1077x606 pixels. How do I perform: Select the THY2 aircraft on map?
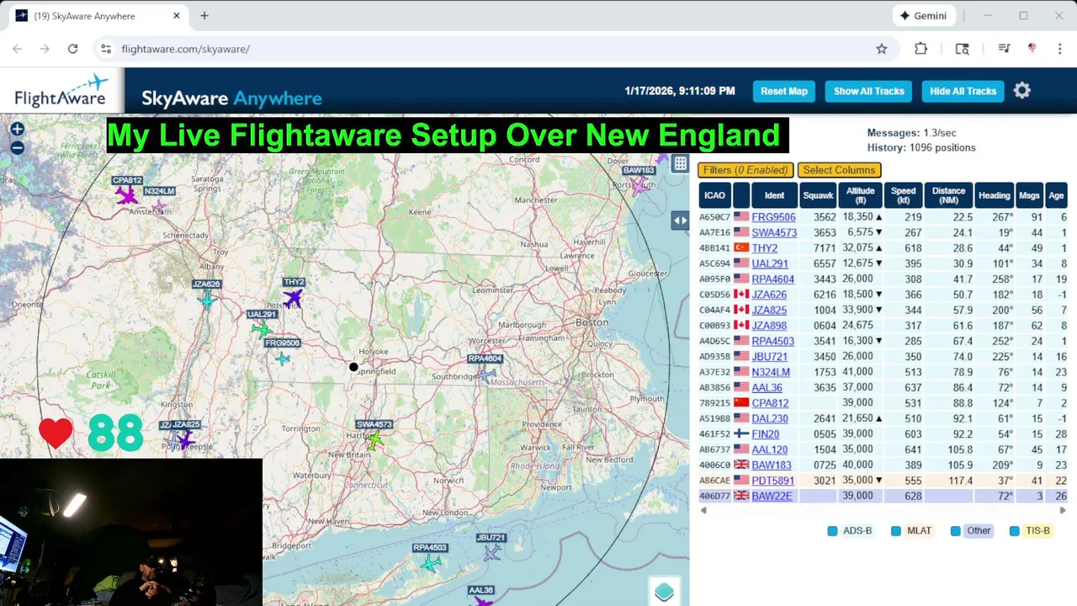[292, 298]
